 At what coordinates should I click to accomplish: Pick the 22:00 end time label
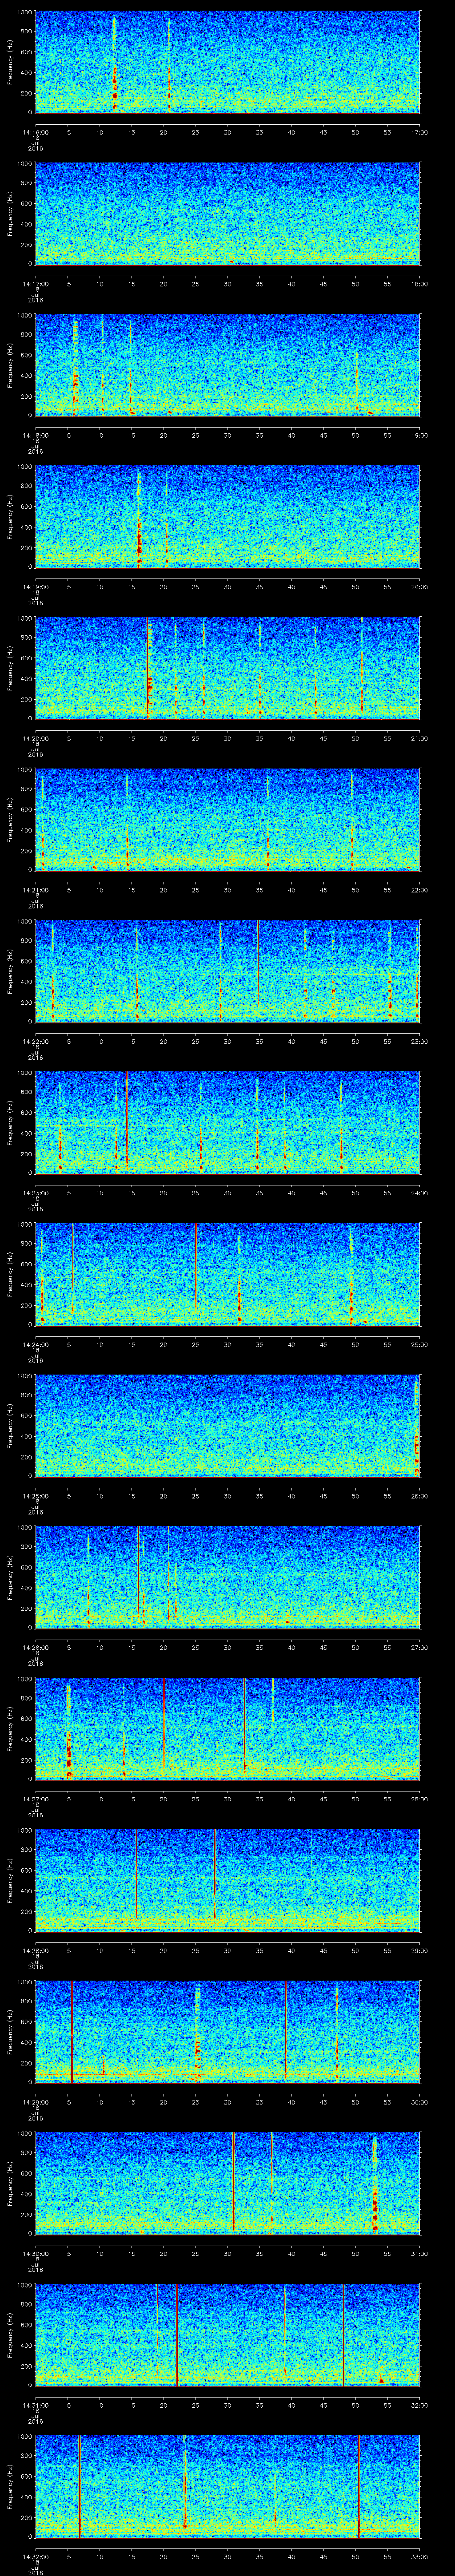click(x=420, y=890)
